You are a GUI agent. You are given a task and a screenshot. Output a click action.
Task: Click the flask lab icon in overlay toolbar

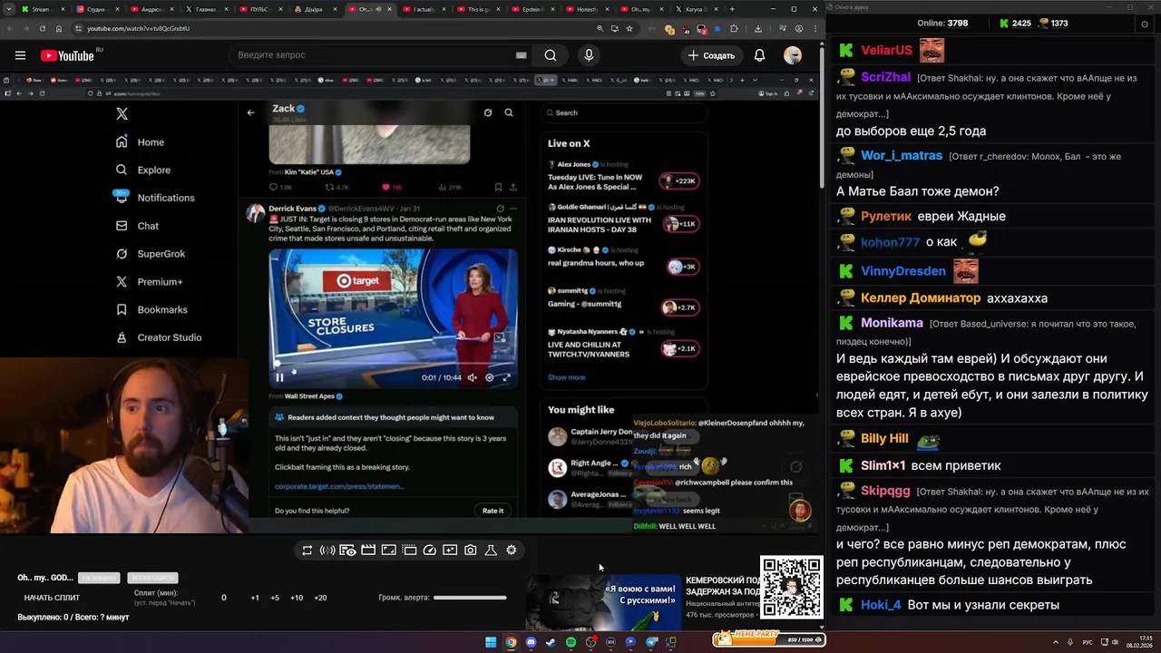tap(491, 551)
